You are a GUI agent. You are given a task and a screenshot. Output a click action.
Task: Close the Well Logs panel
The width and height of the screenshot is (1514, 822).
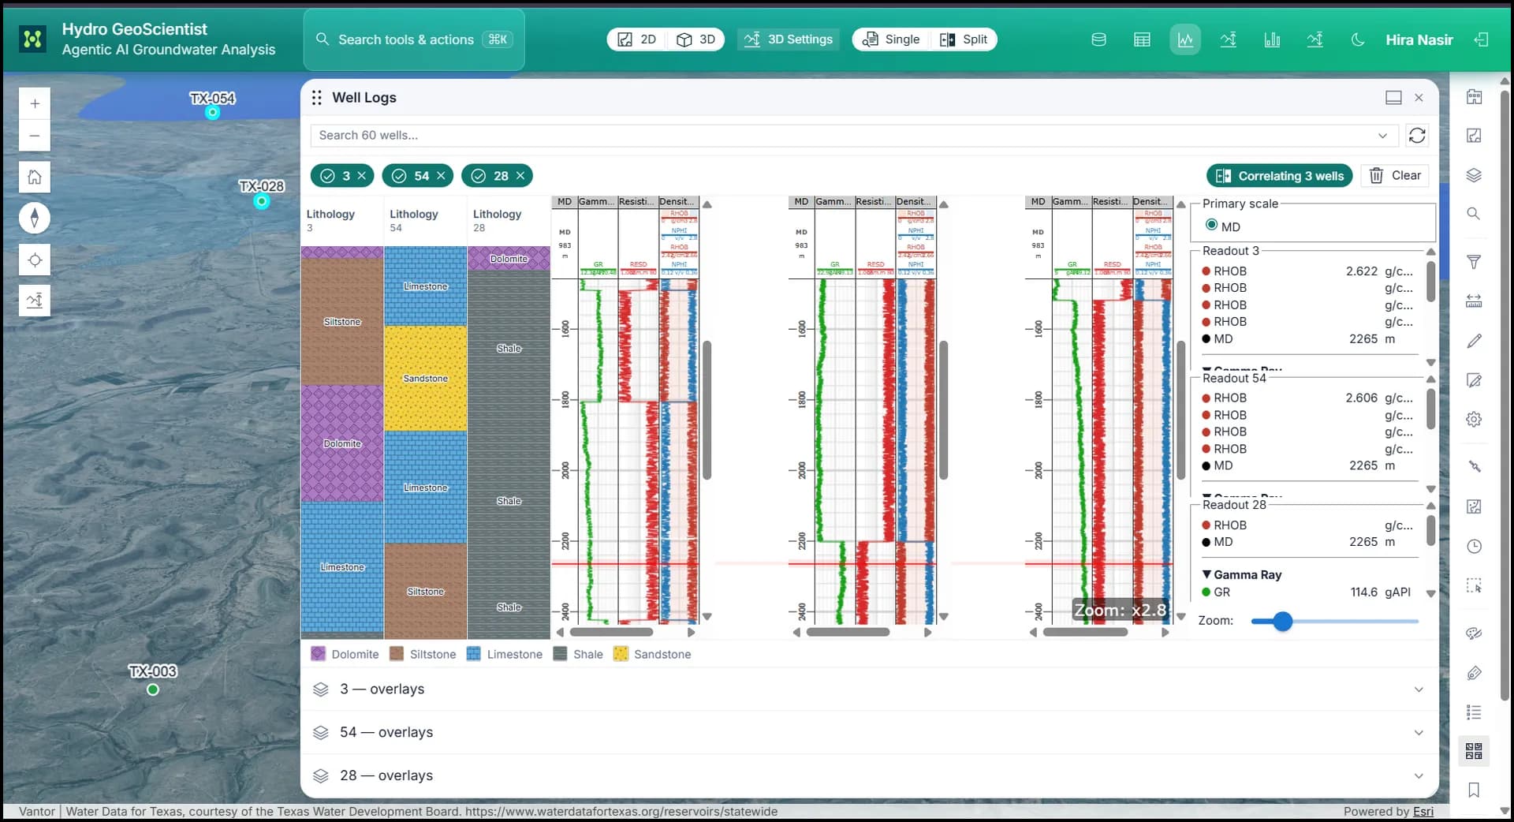tap(1419, 98)
